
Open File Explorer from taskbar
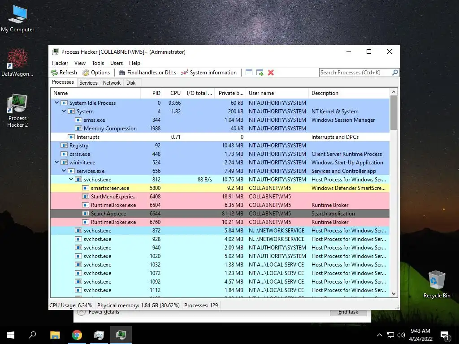[55, 335]
